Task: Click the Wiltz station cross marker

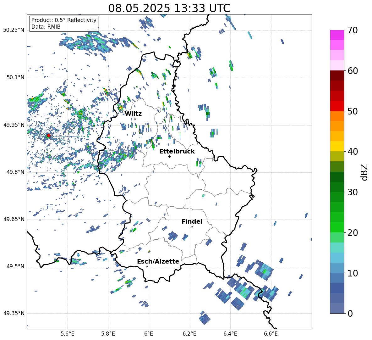Action: 135,119
